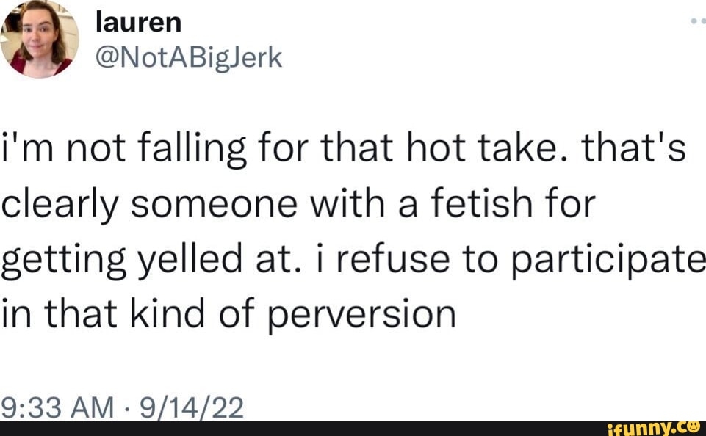This screenshot has height=436, width=706.
Task: Open the more options dots menu
Action: pos(698,21)
